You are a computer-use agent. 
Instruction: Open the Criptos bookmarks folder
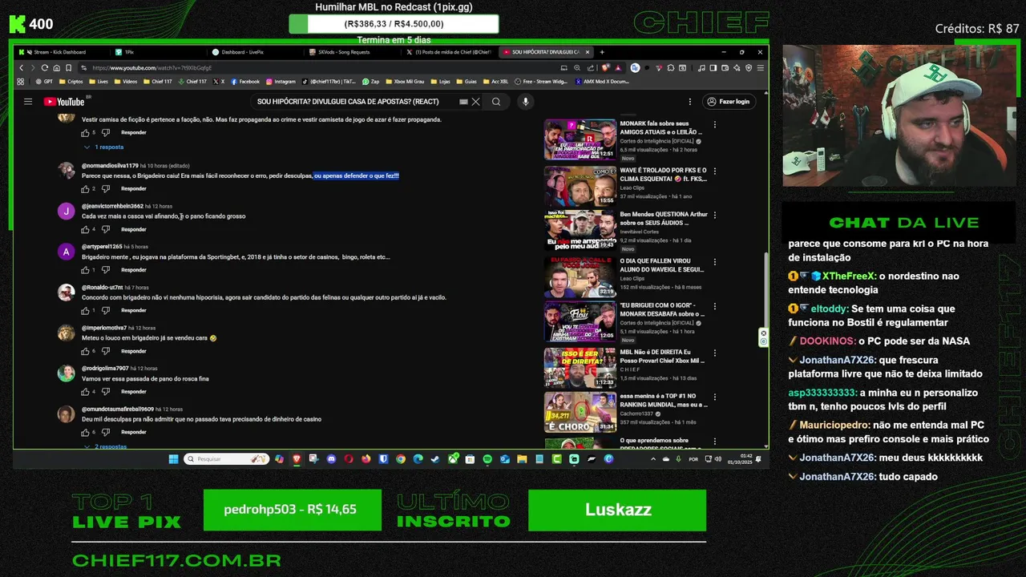(71, 82)
